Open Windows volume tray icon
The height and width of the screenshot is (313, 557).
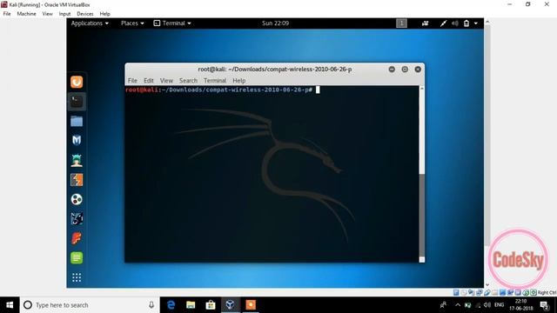pos(487,305)
